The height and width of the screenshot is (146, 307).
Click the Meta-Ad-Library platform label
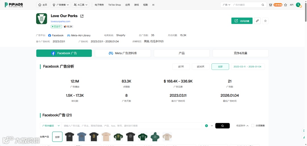tap(79, 35)
